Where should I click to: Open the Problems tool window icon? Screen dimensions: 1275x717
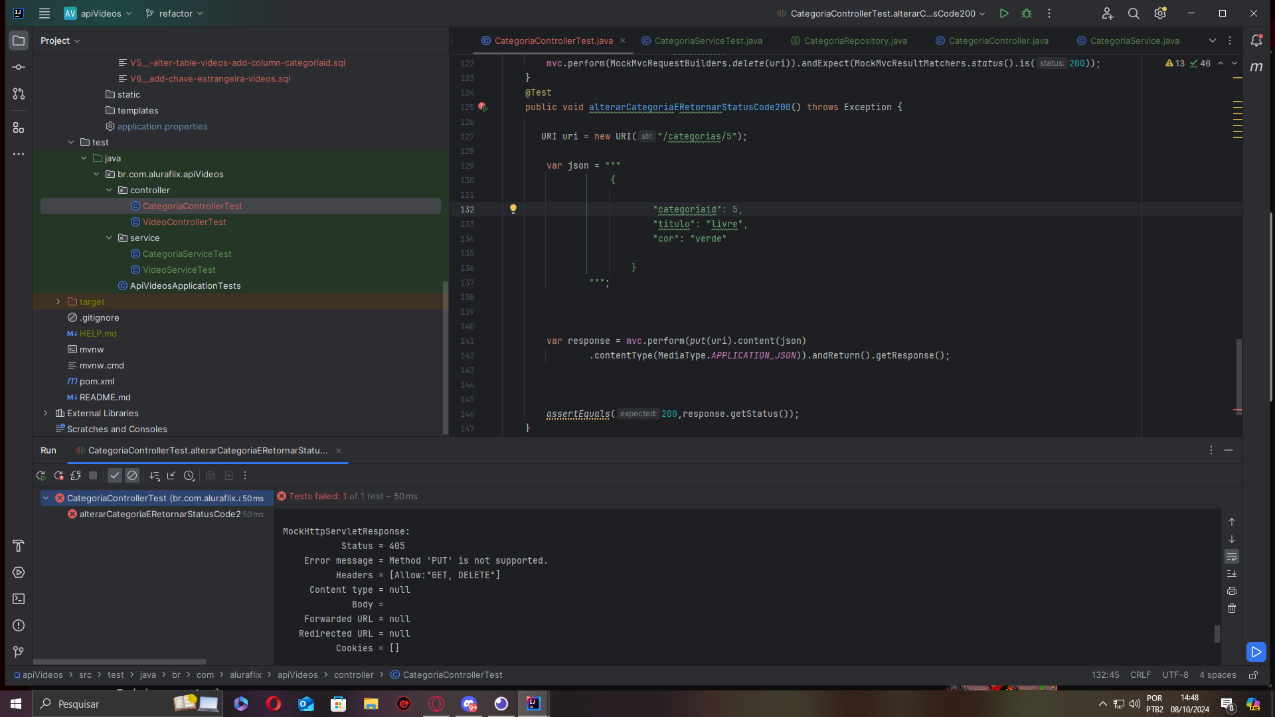19,625
